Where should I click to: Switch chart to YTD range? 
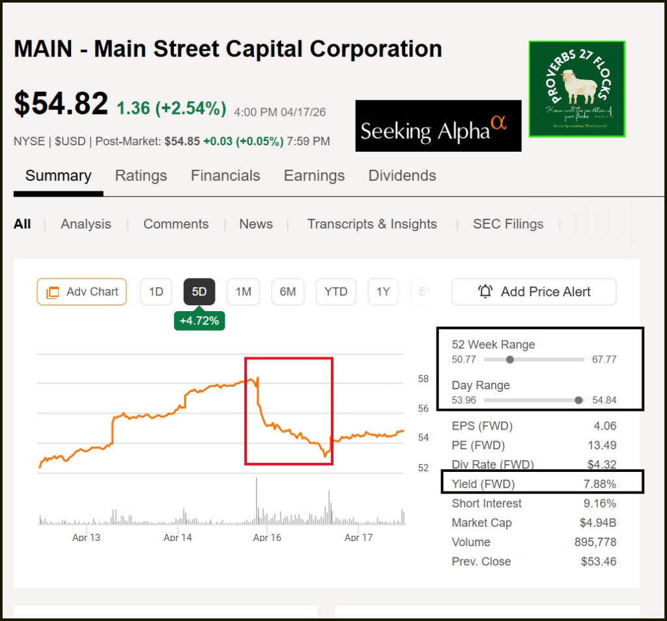coord(336,292)
